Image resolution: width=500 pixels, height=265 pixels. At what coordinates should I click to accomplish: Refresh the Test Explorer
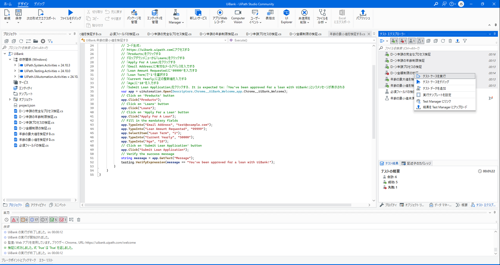[x=443, y=41]
